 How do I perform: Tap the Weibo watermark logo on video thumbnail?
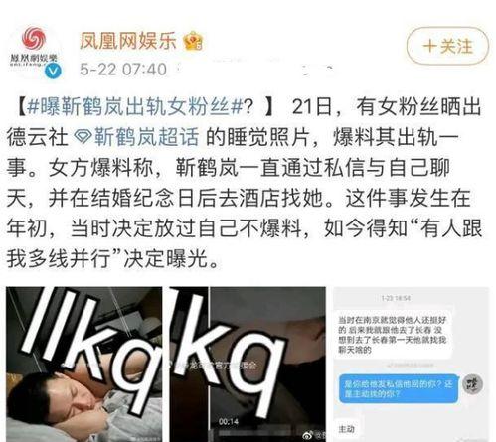308,435
